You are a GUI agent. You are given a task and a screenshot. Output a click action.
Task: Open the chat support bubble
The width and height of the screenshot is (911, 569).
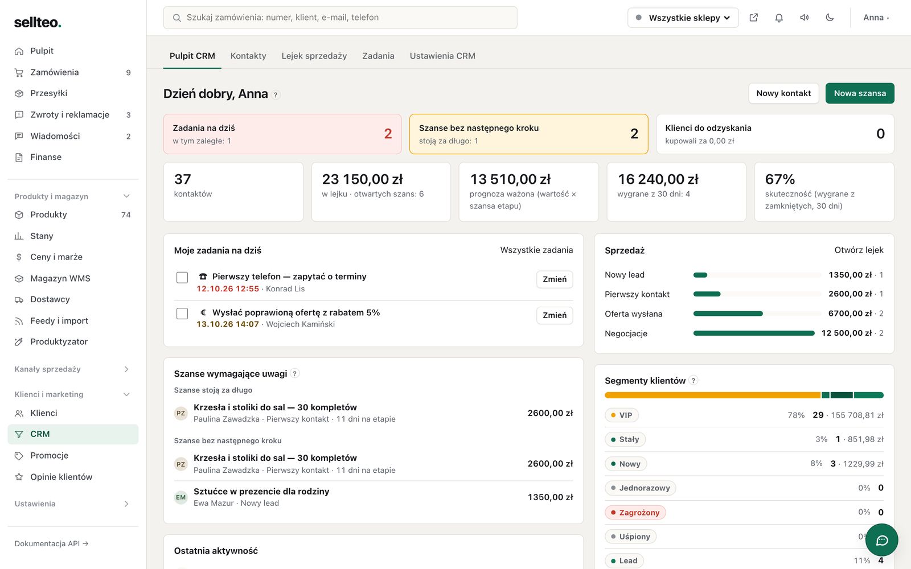pos(881,540)
